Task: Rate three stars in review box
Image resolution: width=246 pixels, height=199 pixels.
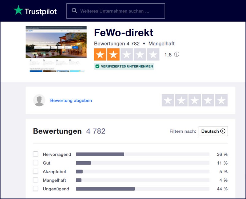Action: (x=195, y=100)
